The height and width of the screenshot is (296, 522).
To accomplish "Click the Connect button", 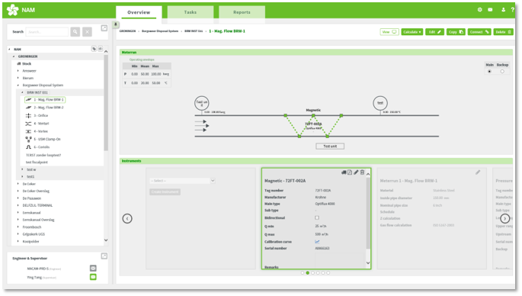I will (x=479, y=32).
